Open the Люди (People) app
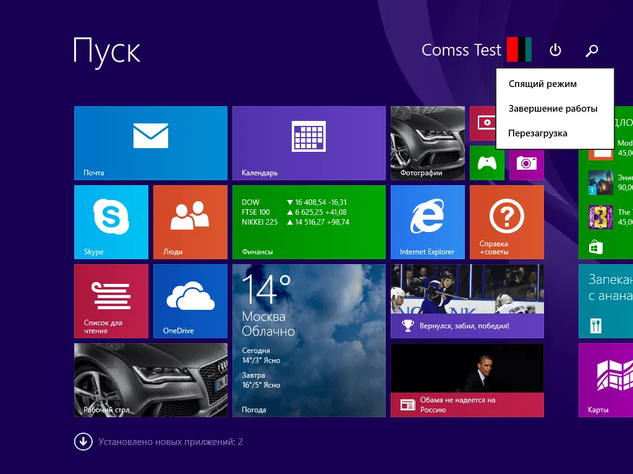This screenshot has width=633, height=474. (190, 222)
